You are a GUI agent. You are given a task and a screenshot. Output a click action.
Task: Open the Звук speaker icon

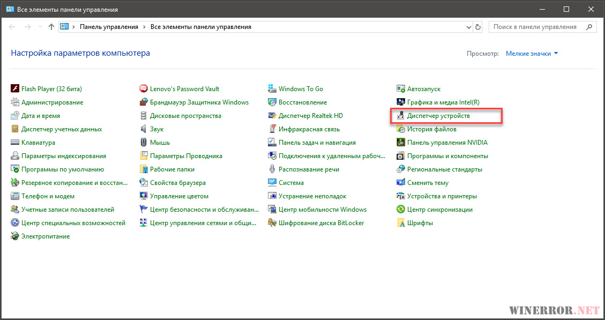[x=144, y=129]
